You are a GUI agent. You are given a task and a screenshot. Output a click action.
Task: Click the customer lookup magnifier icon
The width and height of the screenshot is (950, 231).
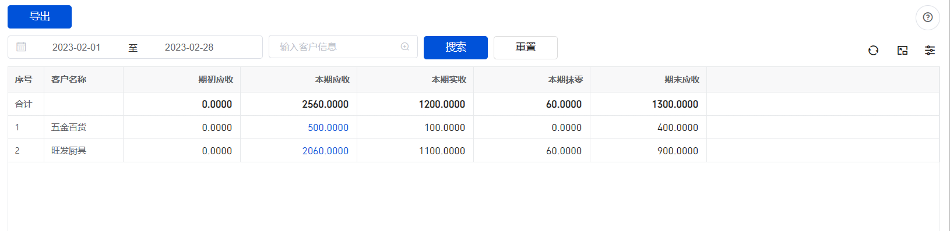pos(405,47)
